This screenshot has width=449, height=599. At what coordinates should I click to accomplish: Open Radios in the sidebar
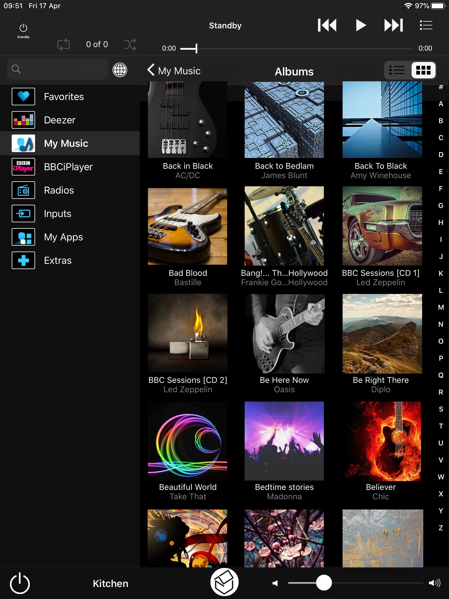[59, 190]
